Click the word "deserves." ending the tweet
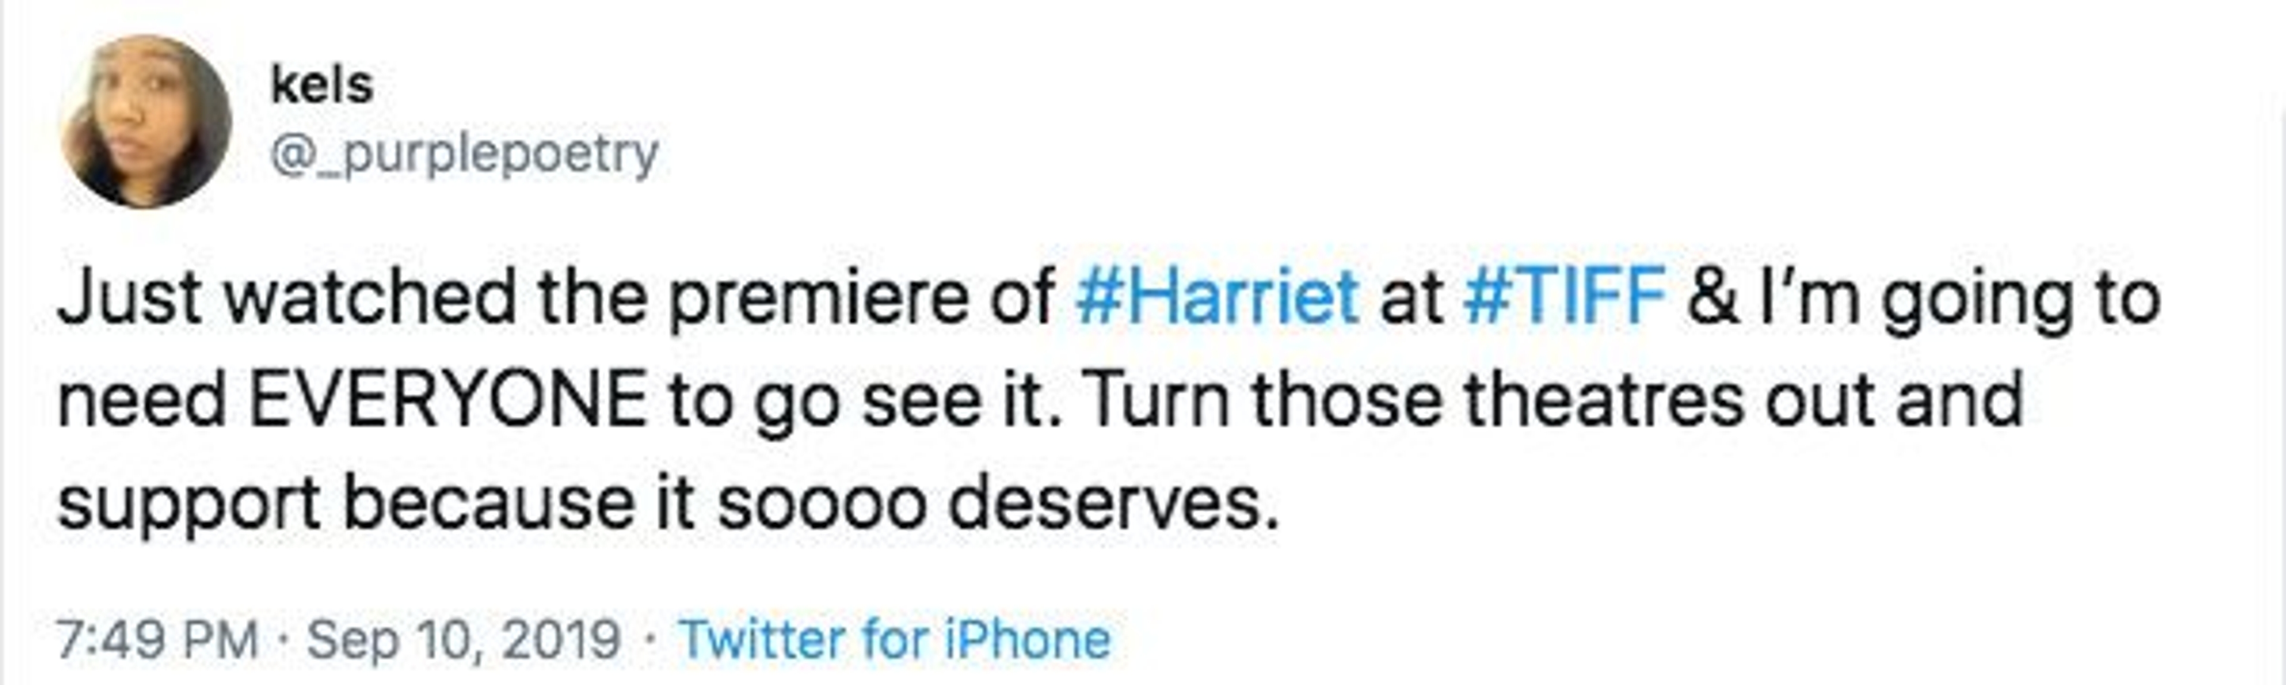This screenshot has width=2286, height=685. click(1114, 504)
